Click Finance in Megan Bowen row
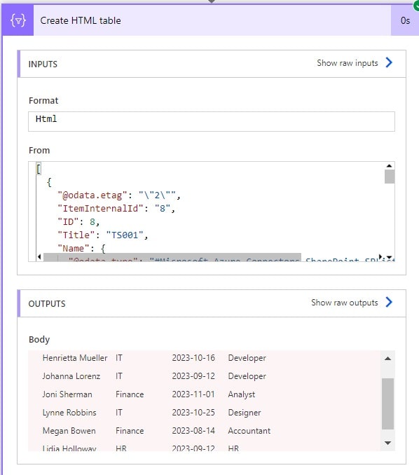The height and width of the screenshot is (475, 419). click(x=130, y=430)
